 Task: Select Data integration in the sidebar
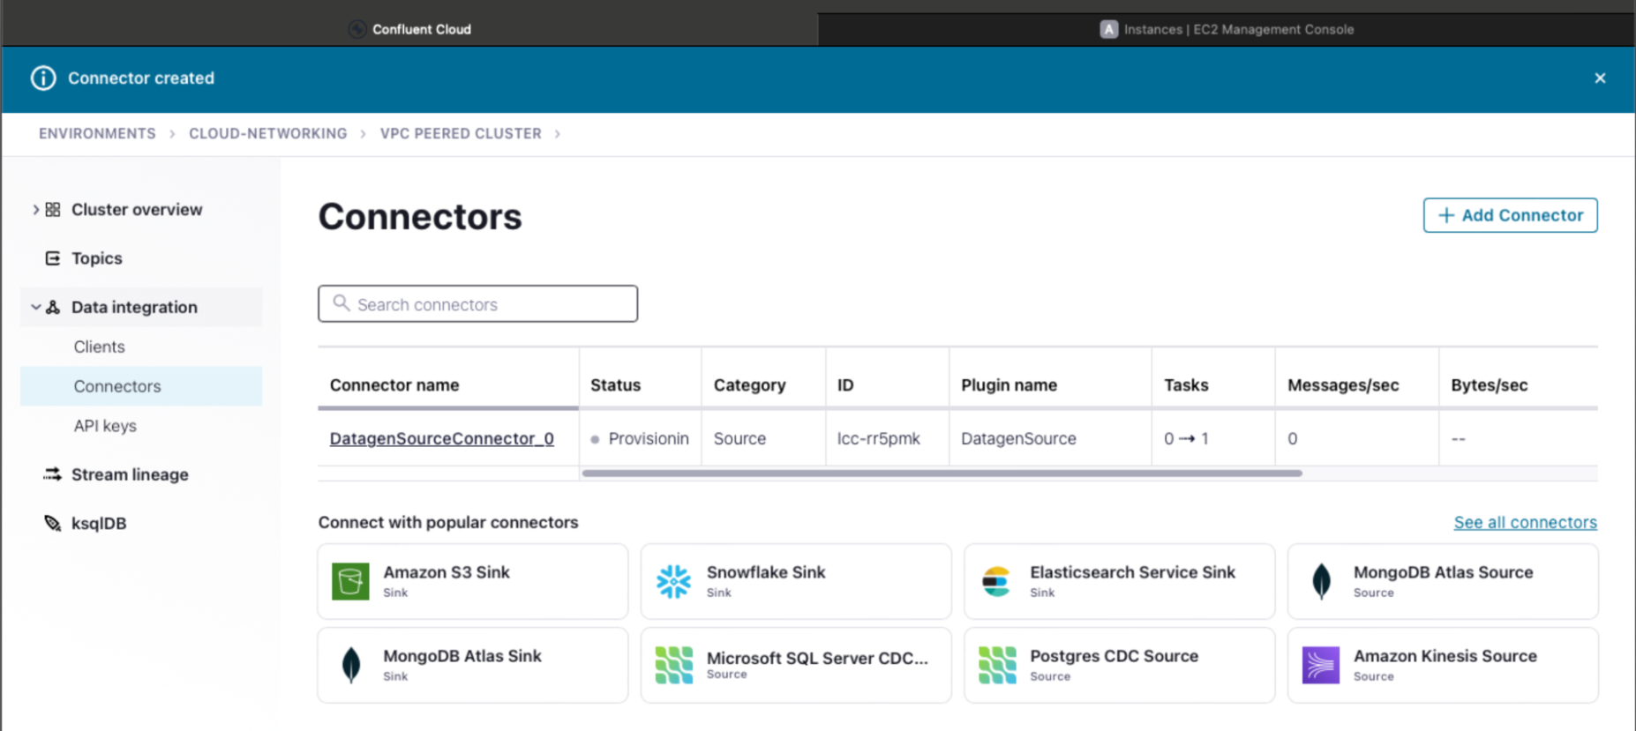(141, 307)
